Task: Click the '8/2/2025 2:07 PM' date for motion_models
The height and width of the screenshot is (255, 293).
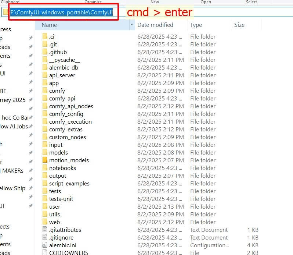Action: pyautogui.click(x=161, y=160)
